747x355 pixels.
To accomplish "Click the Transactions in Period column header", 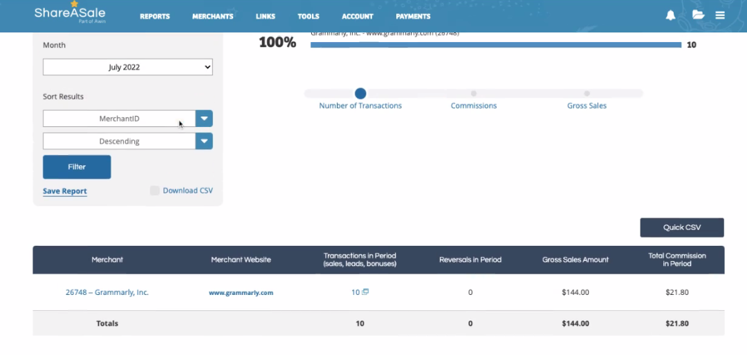I will (360, 260).
